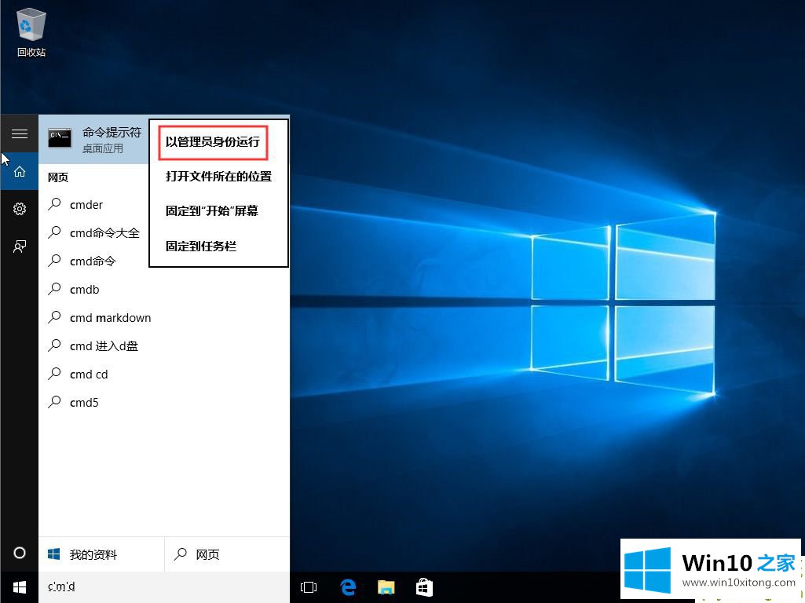The width and height of the screenshot is (805, 603).
Task: Open the Recycle Bin desktop icon
Action: point(31,32)
